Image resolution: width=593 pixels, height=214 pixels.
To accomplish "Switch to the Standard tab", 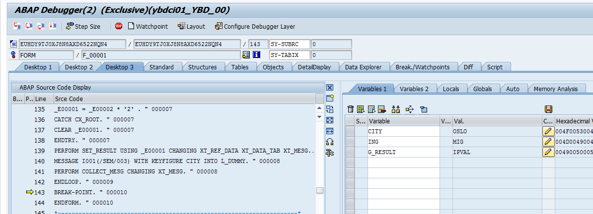I will pyautogui.click(x=161, y=67).
